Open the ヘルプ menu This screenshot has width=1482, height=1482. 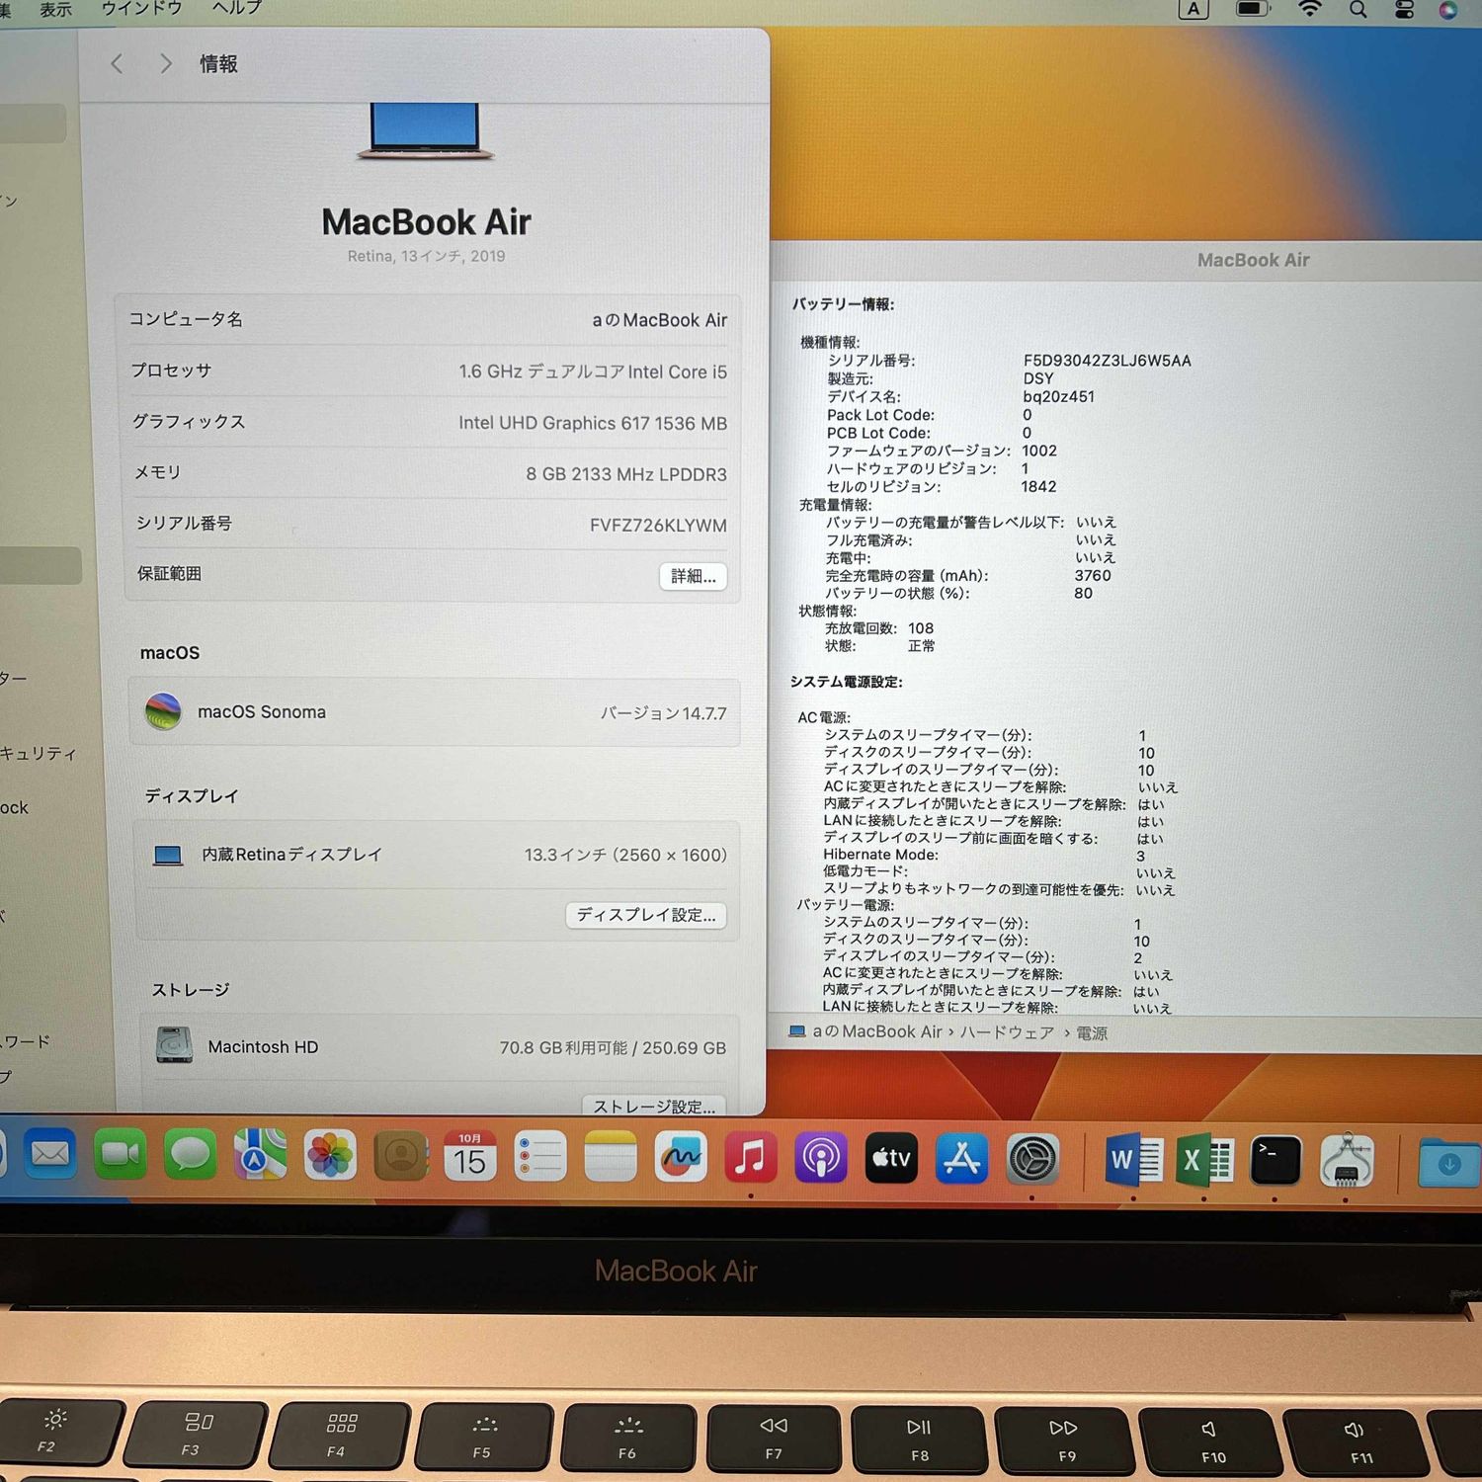(237, 9)
